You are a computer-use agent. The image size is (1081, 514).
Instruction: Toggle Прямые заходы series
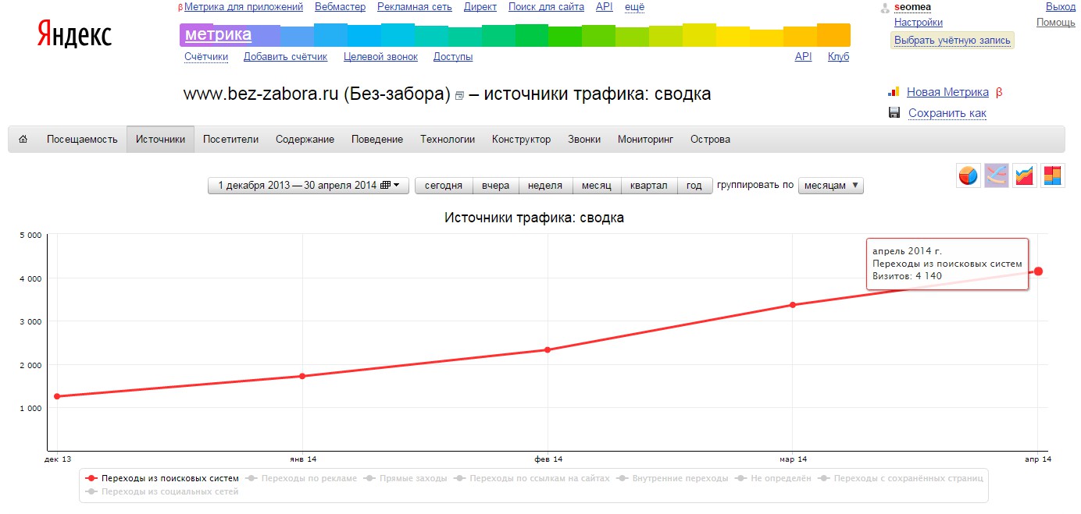(x=406, y=478)
